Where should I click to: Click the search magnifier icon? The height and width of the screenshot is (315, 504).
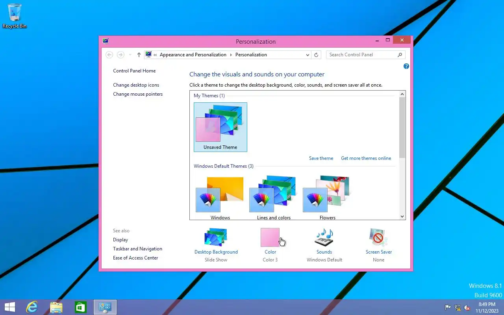pyautogui.click(x=400, y=55)
